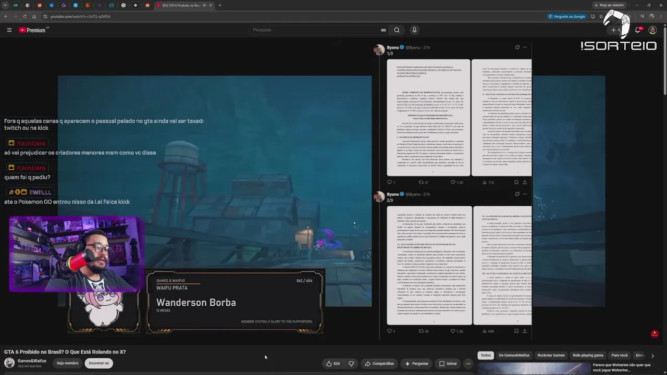This screenshot has height=375, width=667.
Task: Close the GTA 6 Proibido tab
Action: [x=211, y=5]
